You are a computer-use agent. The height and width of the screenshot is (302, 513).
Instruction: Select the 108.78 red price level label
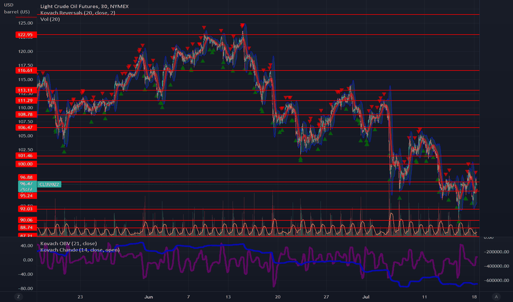(26, 115)
